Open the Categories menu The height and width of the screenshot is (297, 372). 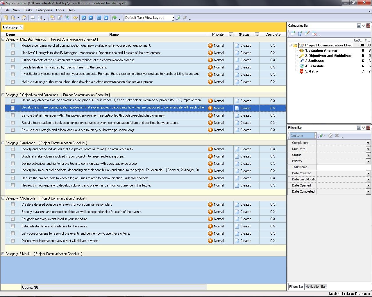pyautogui.click(x=44, y=10)
